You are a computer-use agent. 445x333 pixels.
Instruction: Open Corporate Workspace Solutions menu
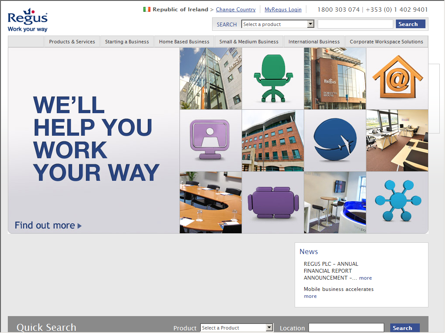(x=386, y=42)
